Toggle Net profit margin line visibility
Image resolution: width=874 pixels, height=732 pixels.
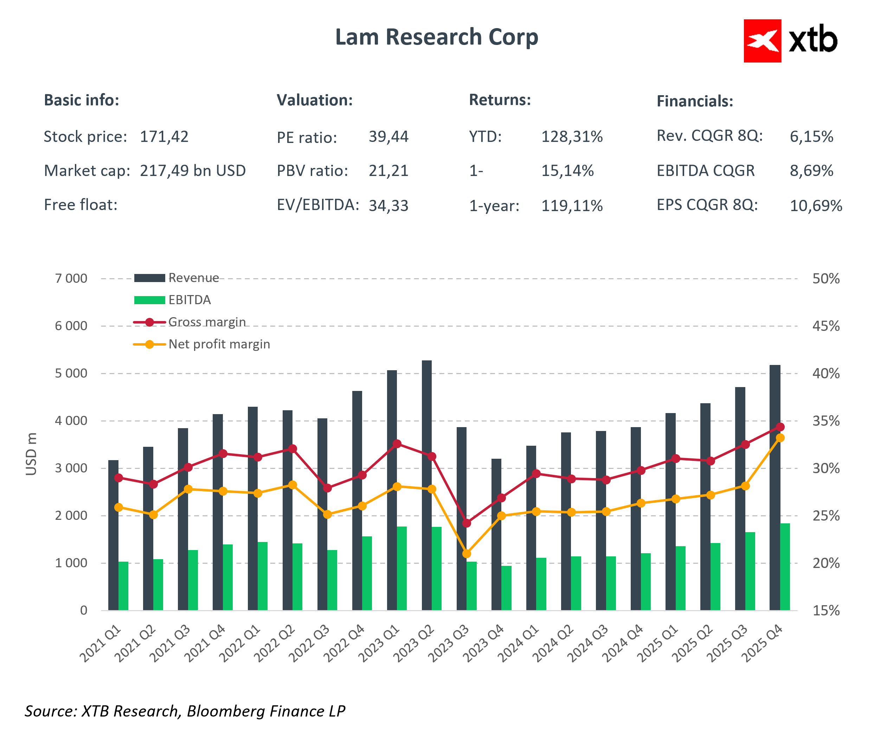219,344
